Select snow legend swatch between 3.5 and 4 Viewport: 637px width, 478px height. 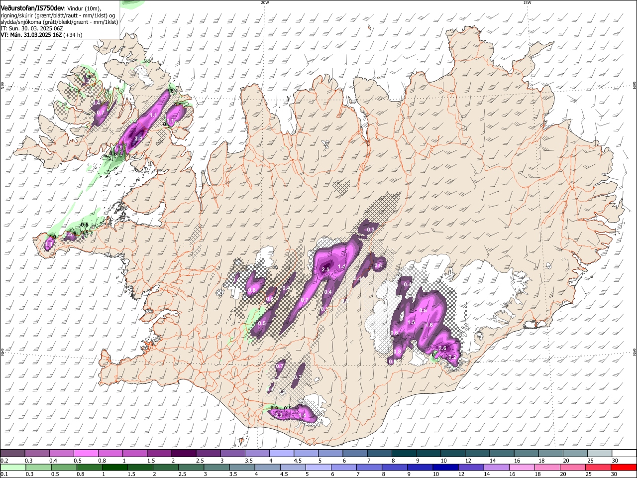(x=257, y=454)
